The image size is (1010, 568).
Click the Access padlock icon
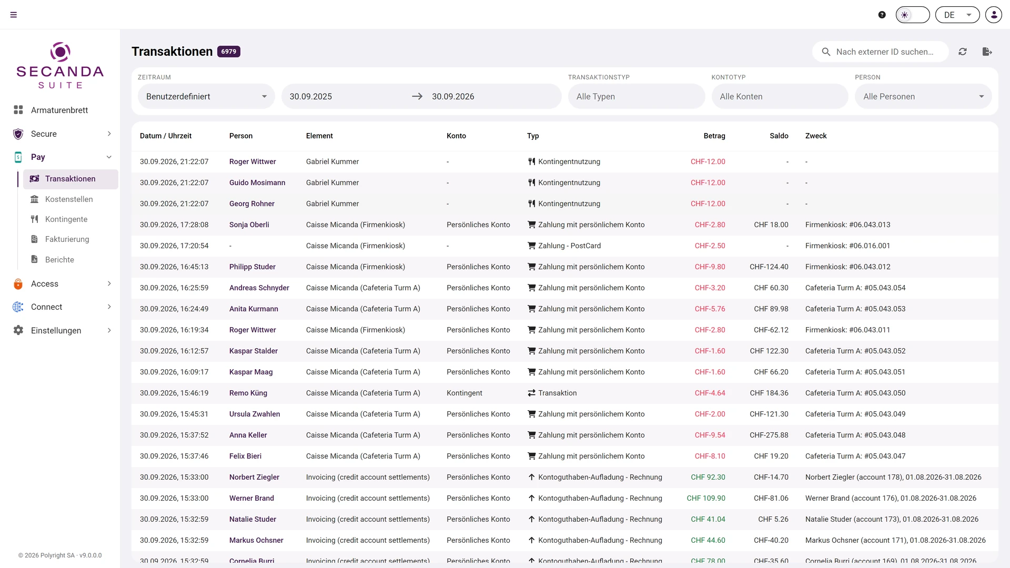point(18,283)
